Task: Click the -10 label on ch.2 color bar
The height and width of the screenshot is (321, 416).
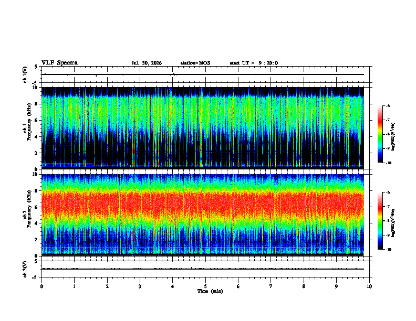Action: [388, 250]
